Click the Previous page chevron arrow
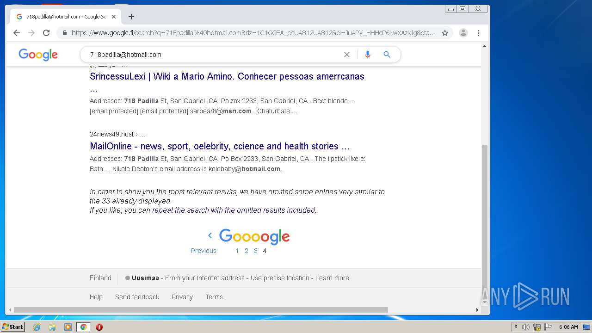The width and height of the screenshot is (592, 333). (210, 235)
